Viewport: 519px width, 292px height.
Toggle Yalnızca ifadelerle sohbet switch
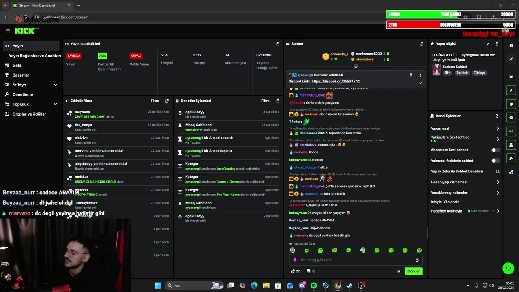tap(495, 161)
